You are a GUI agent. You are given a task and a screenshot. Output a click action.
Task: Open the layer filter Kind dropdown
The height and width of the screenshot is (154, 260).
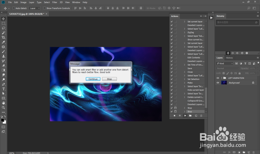coord(225,63)
